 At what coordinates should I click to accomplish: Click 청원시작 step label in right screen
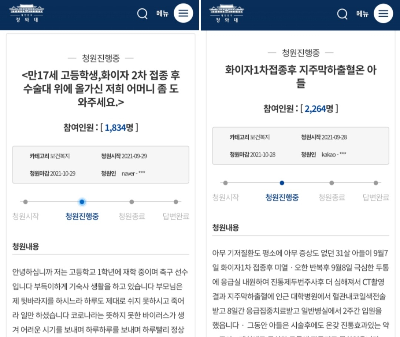[226, 197]
